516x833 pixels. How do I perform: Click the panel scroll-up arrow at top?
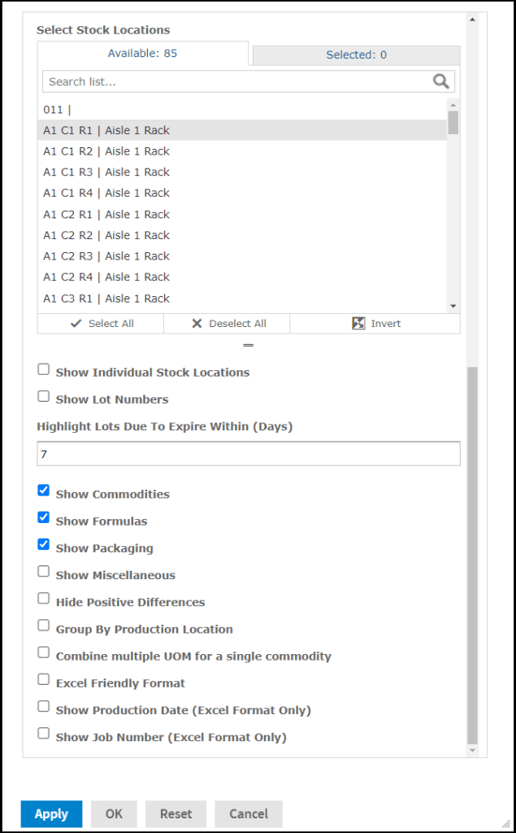pyautogui.click(x=472, y=19)
